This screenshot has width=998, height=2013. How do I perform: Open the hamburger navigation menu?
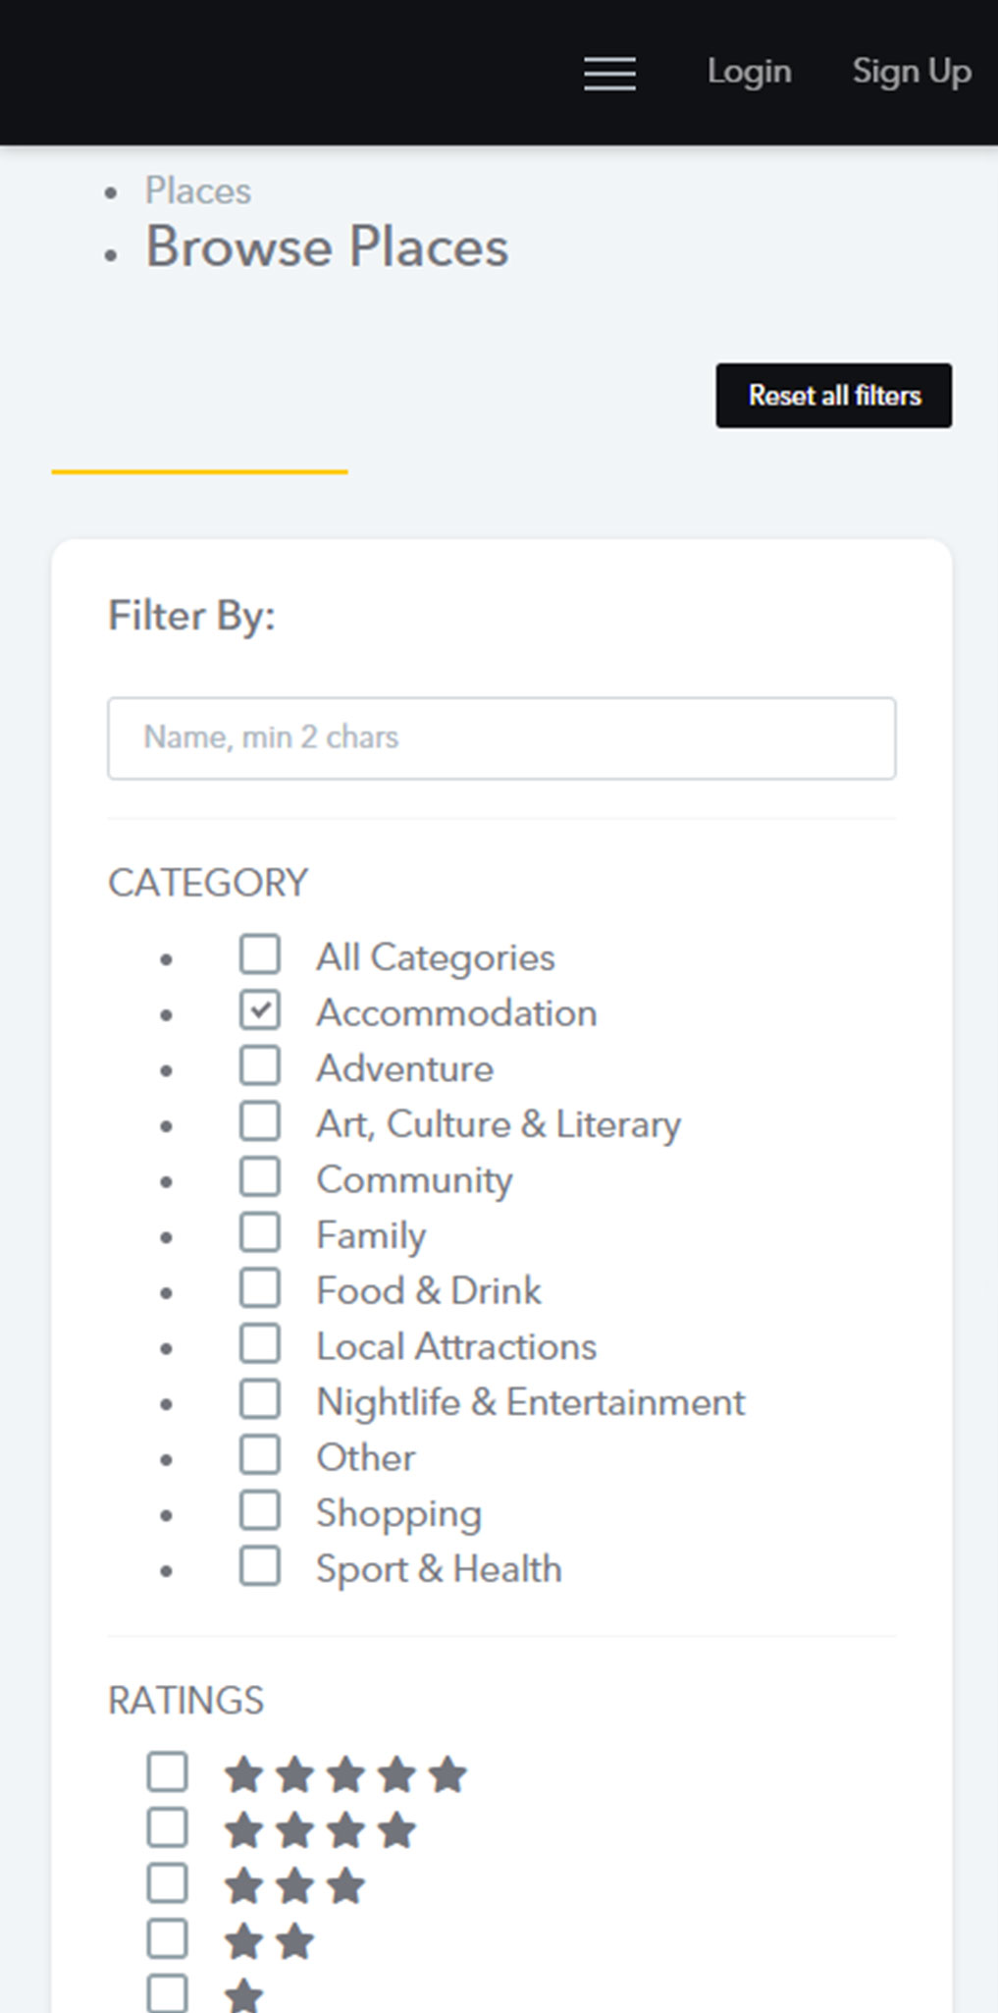(x=609, y=73)
